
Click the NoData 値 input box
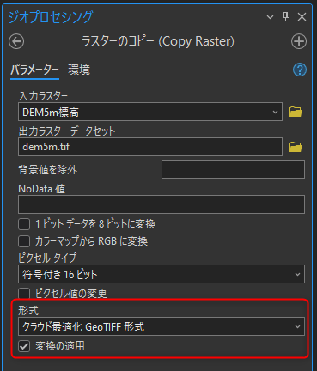162,204
